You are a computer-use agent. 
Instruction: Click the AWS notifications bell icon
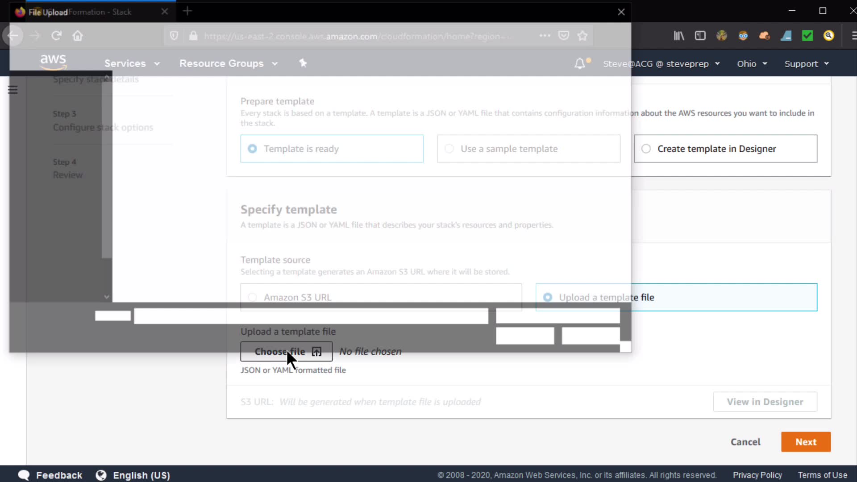579,63
